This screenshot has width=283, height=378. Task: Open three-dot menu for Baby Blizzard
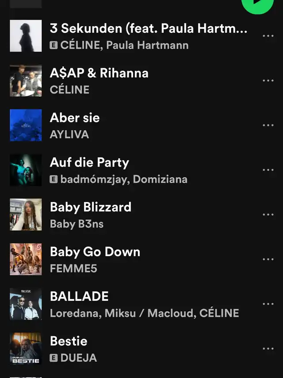(x=268, y=214)
